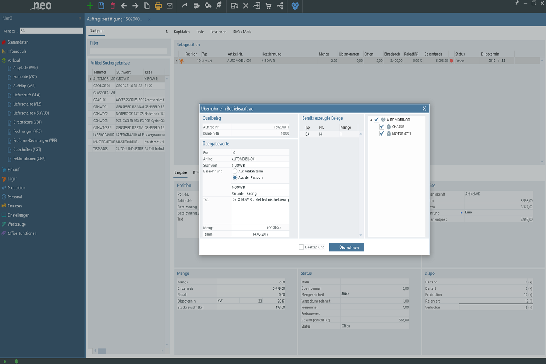Image resolution: width=546 pixels, height=364 pixels.
Task: Collapse the AUTOMOBIL-001 tree node
Action: click(371, 120)
